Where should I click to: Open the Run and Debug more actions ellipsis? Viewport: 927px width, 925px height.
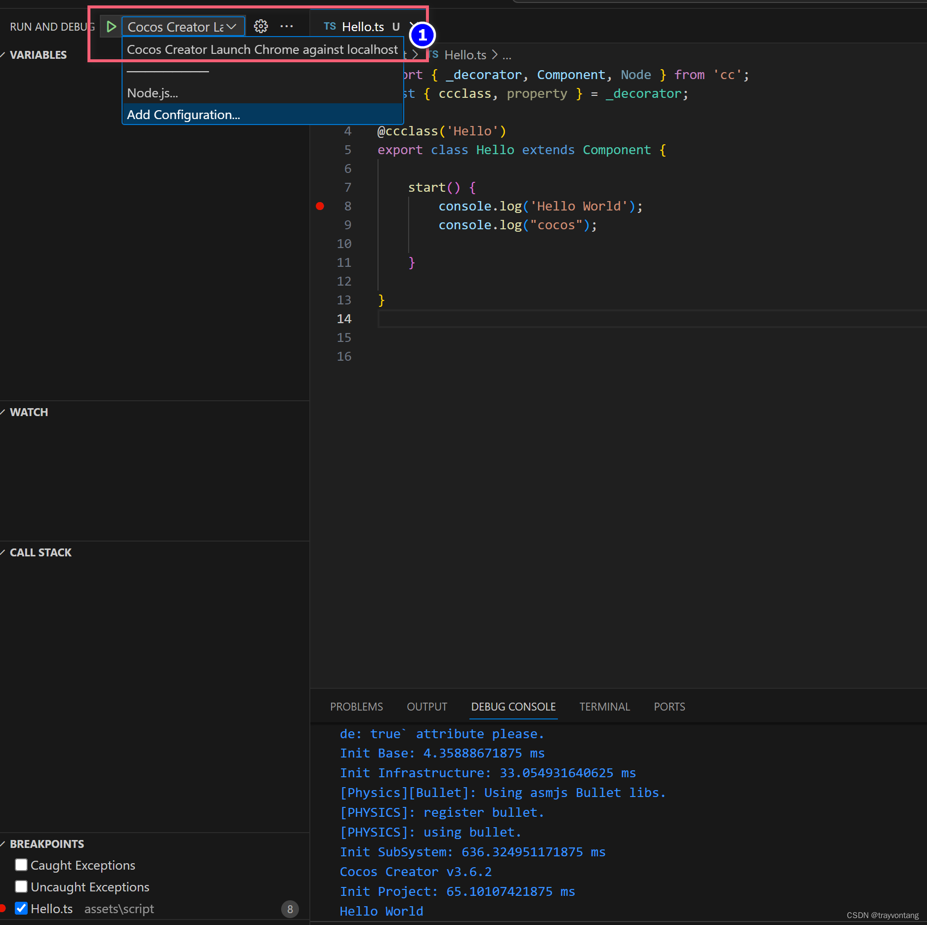click(287, 27)
